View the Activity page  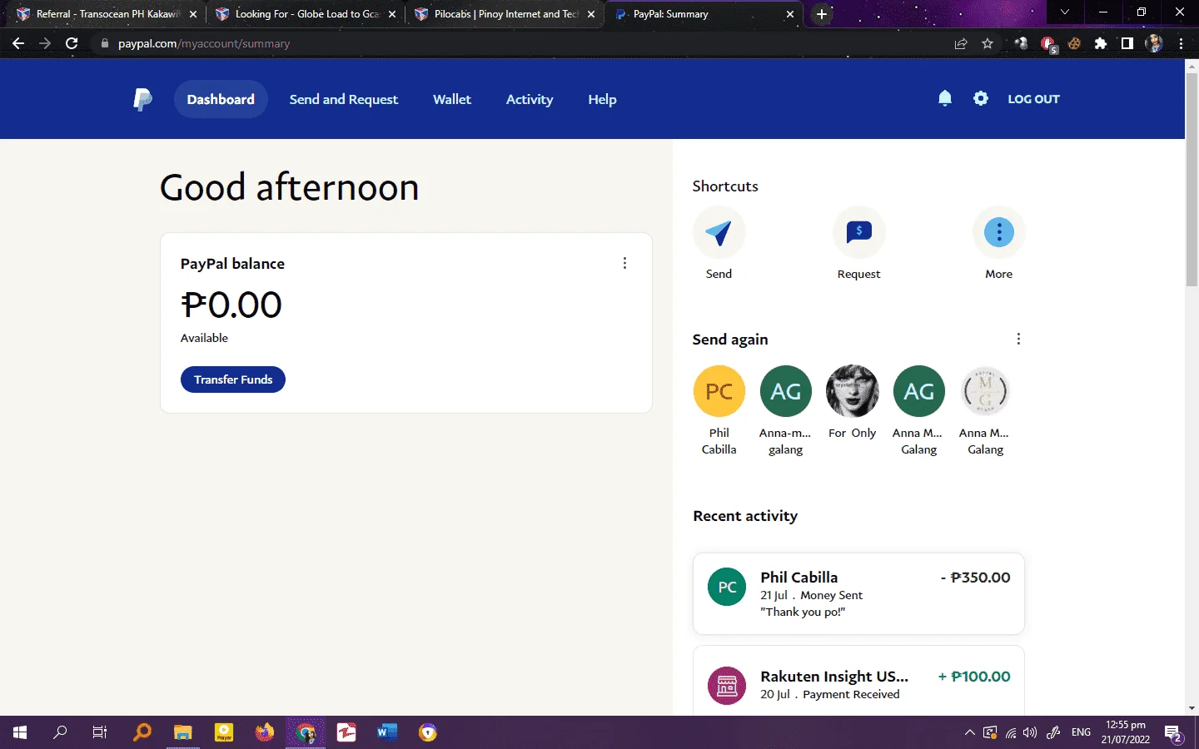[x=530, y=99]
